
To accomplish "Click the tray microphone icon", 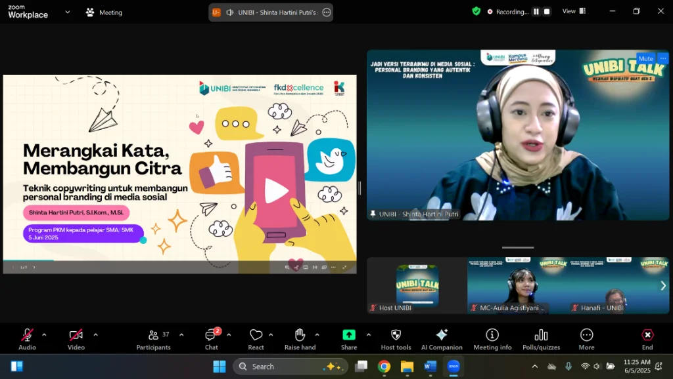I will point(569,367).
